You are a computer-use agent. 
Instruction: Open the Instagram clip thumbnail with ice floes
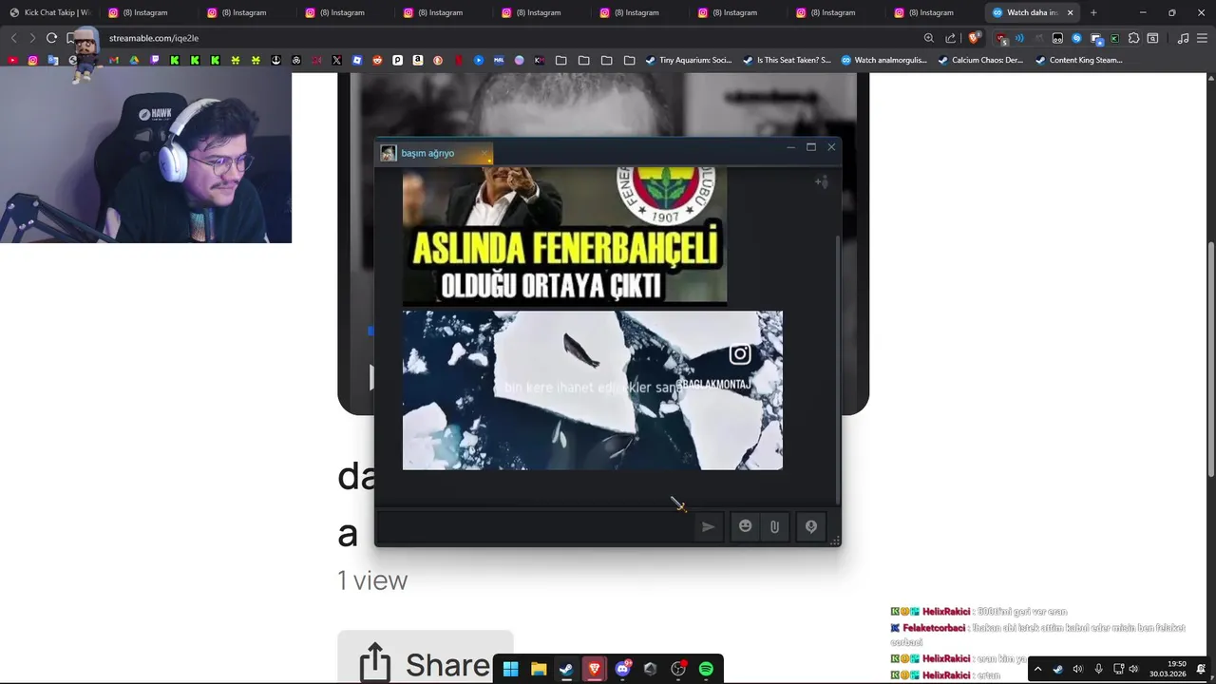click(593, 389)
